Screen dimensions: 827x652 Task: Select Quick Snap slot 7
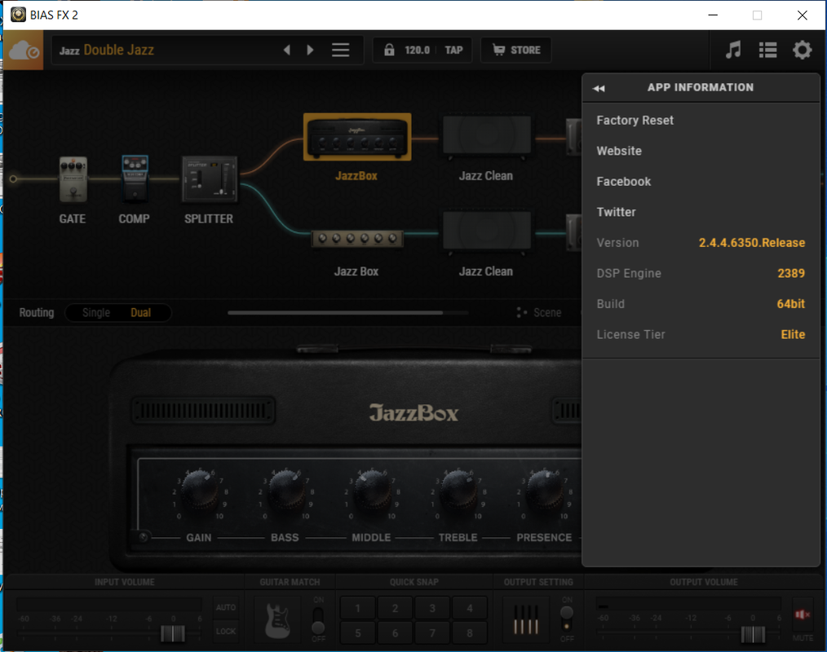click(x=432, y=633)
